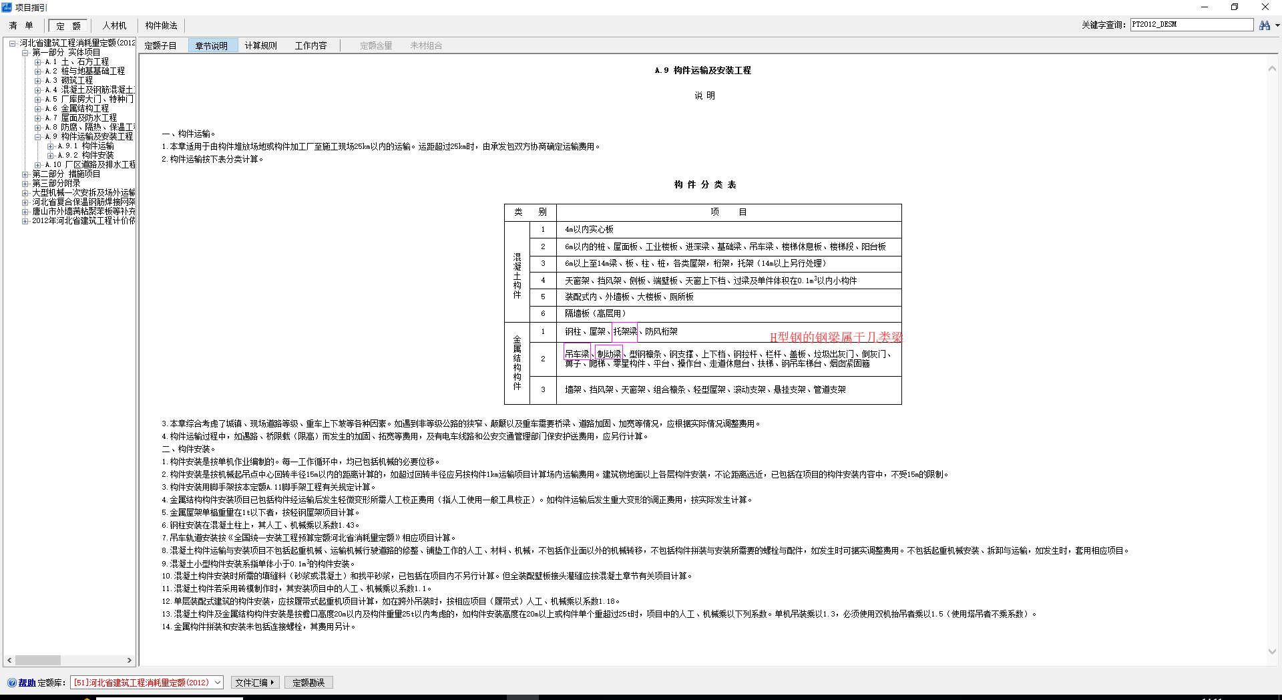
Task: Click the 定额含量 tab
Action: [376, 46]
